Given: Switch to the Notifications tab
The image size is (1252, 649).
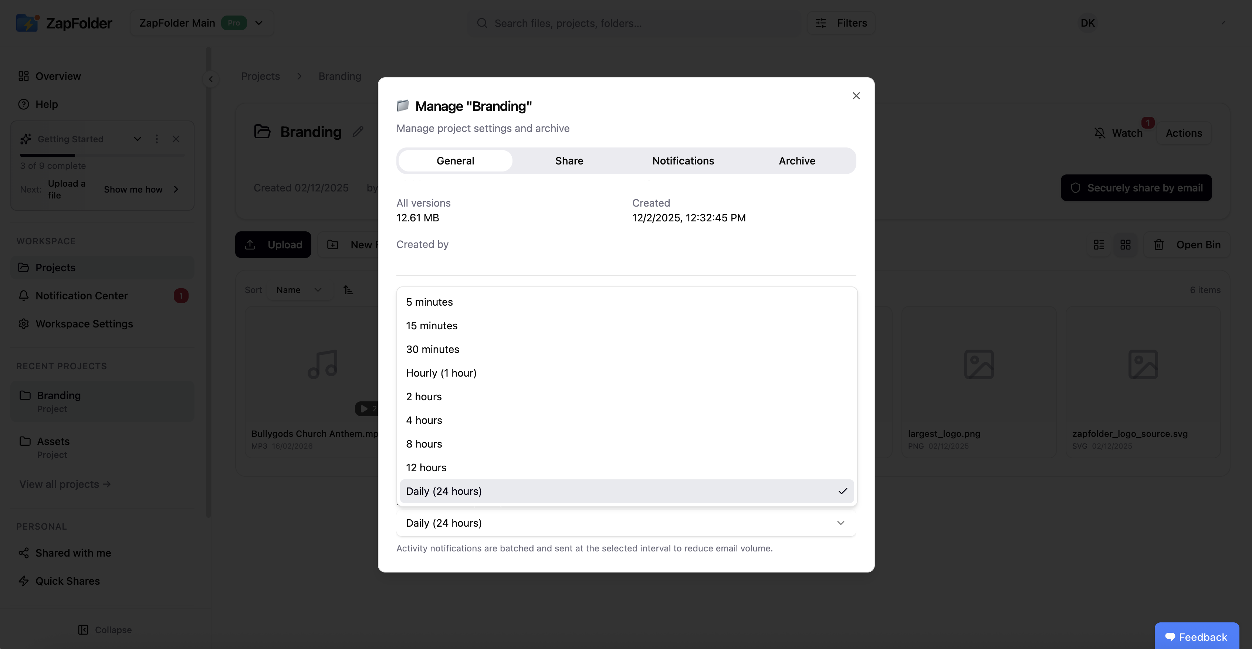Looking at the screenshot, I should (x=682, y=161).
